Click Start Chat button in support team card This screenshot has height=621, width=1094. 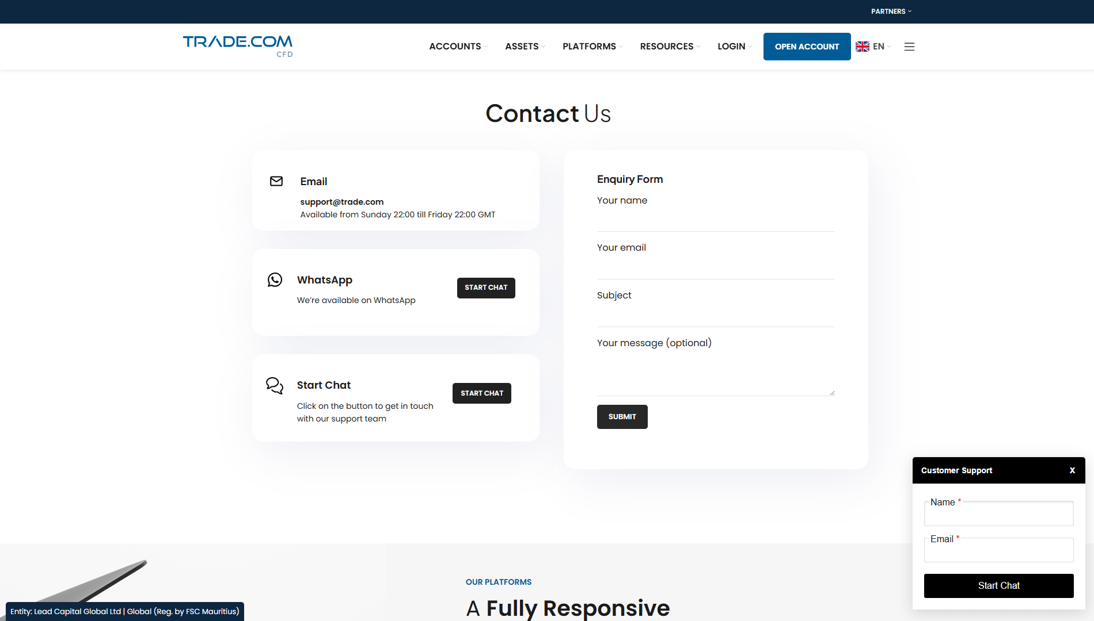(x=482, y=393)
